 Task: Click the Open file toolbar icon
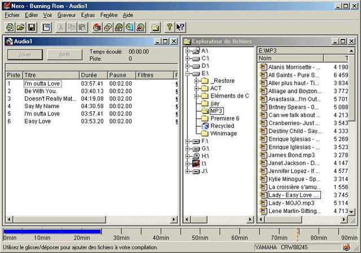pos(21,28)
